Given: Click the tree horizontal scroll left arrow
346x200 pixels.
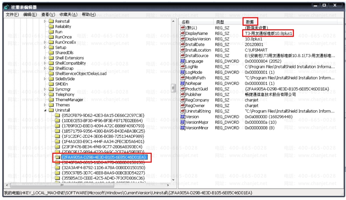Looking at the screenshot, I should click(x=7, y=185).
